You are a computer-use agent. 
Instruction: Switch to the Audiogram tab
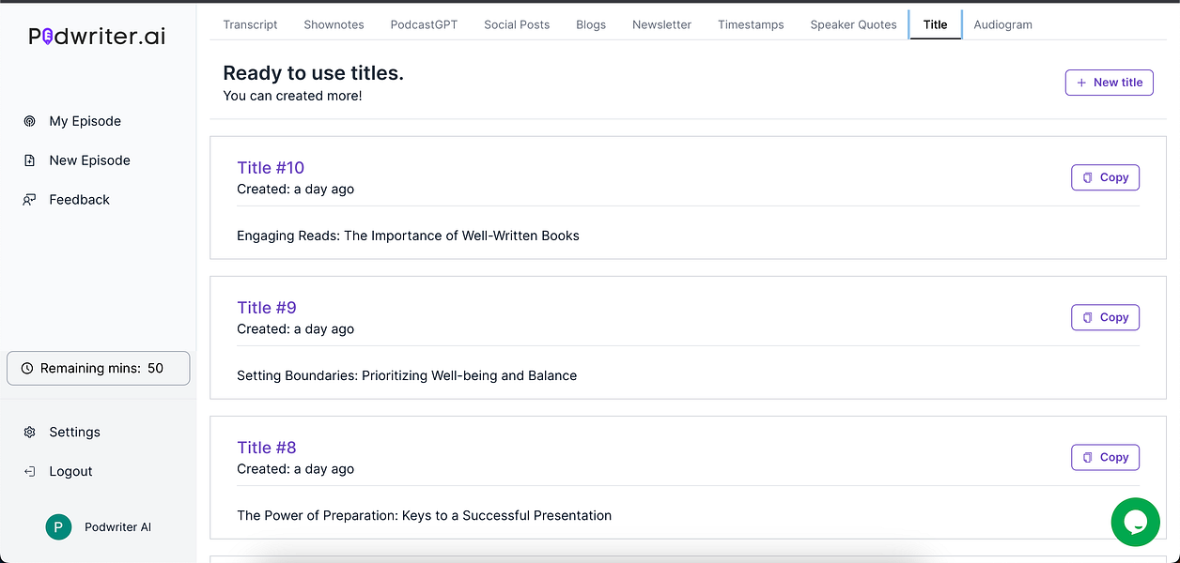1002,24
